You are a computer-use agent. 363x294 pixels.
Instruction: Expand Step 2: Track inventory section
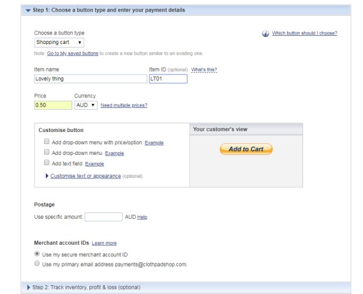tap(28, 287)
